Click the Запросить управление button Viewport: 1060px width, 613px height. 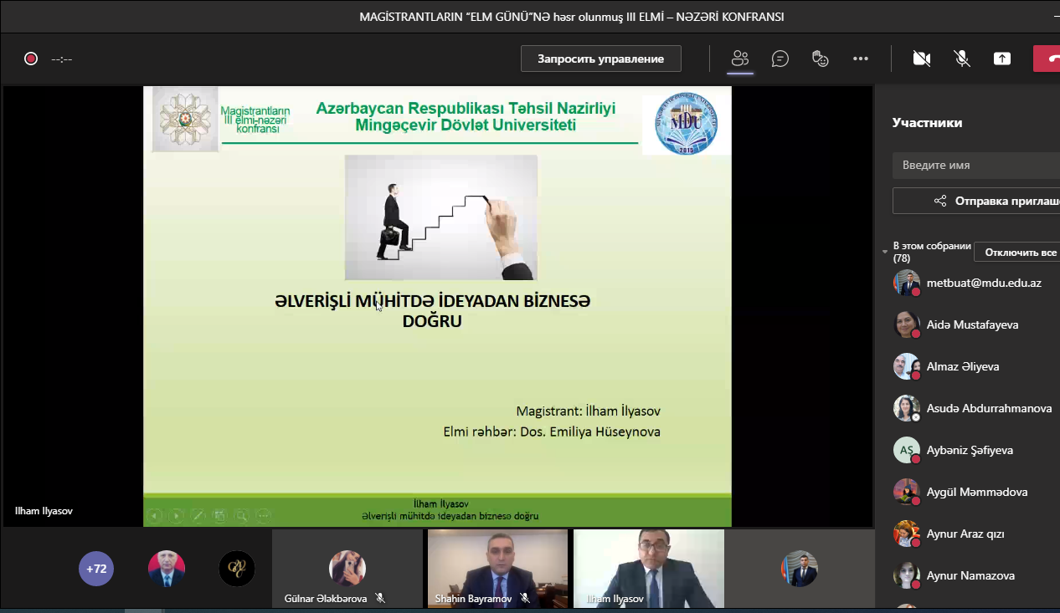600,59
